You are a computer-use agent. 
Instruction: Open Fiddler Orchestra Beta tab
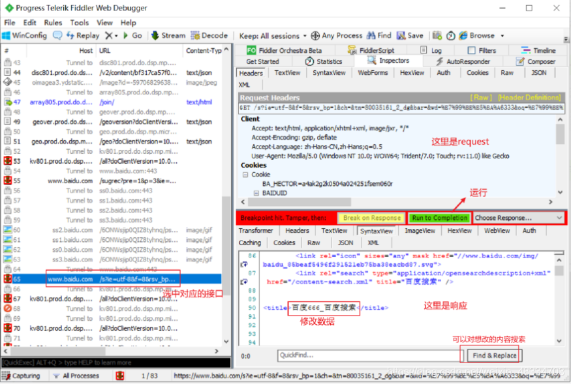(x=284, y=50)
